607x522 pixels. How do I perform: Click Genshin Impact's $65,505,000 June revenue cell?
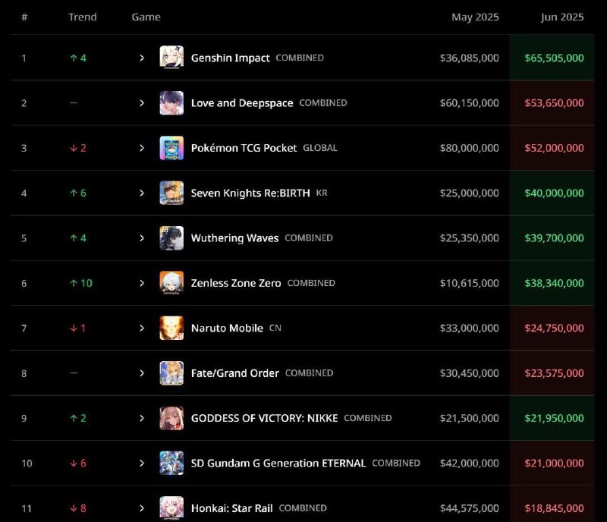pyautogui.click(x=554, y=58)
